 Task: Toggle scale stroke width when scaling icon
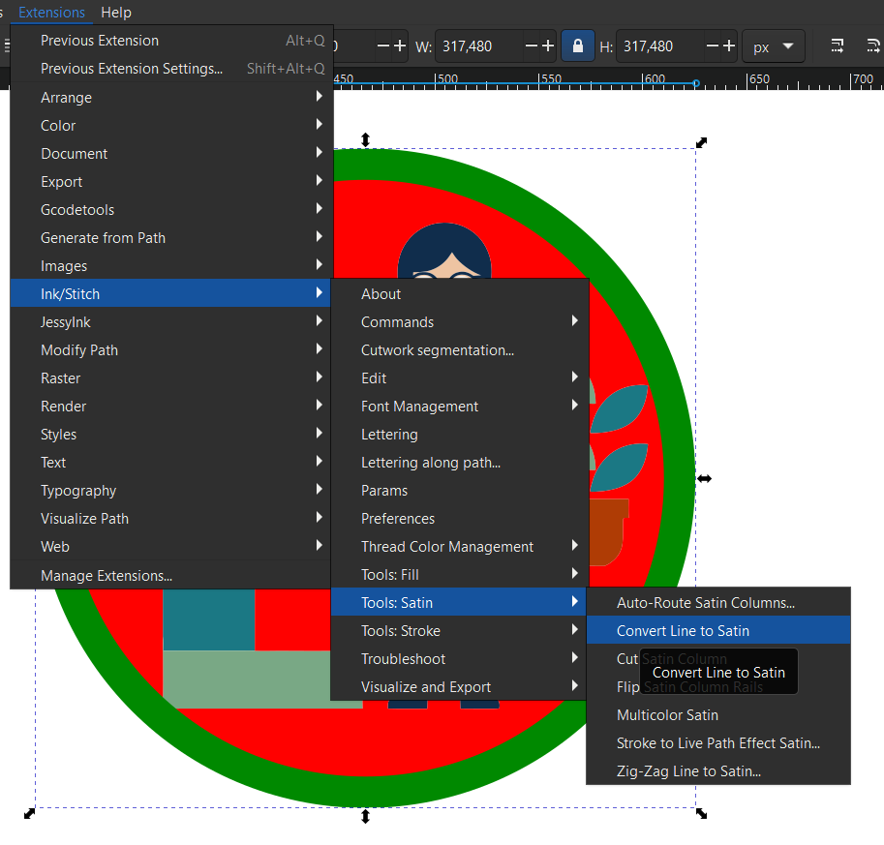[838, 46]
